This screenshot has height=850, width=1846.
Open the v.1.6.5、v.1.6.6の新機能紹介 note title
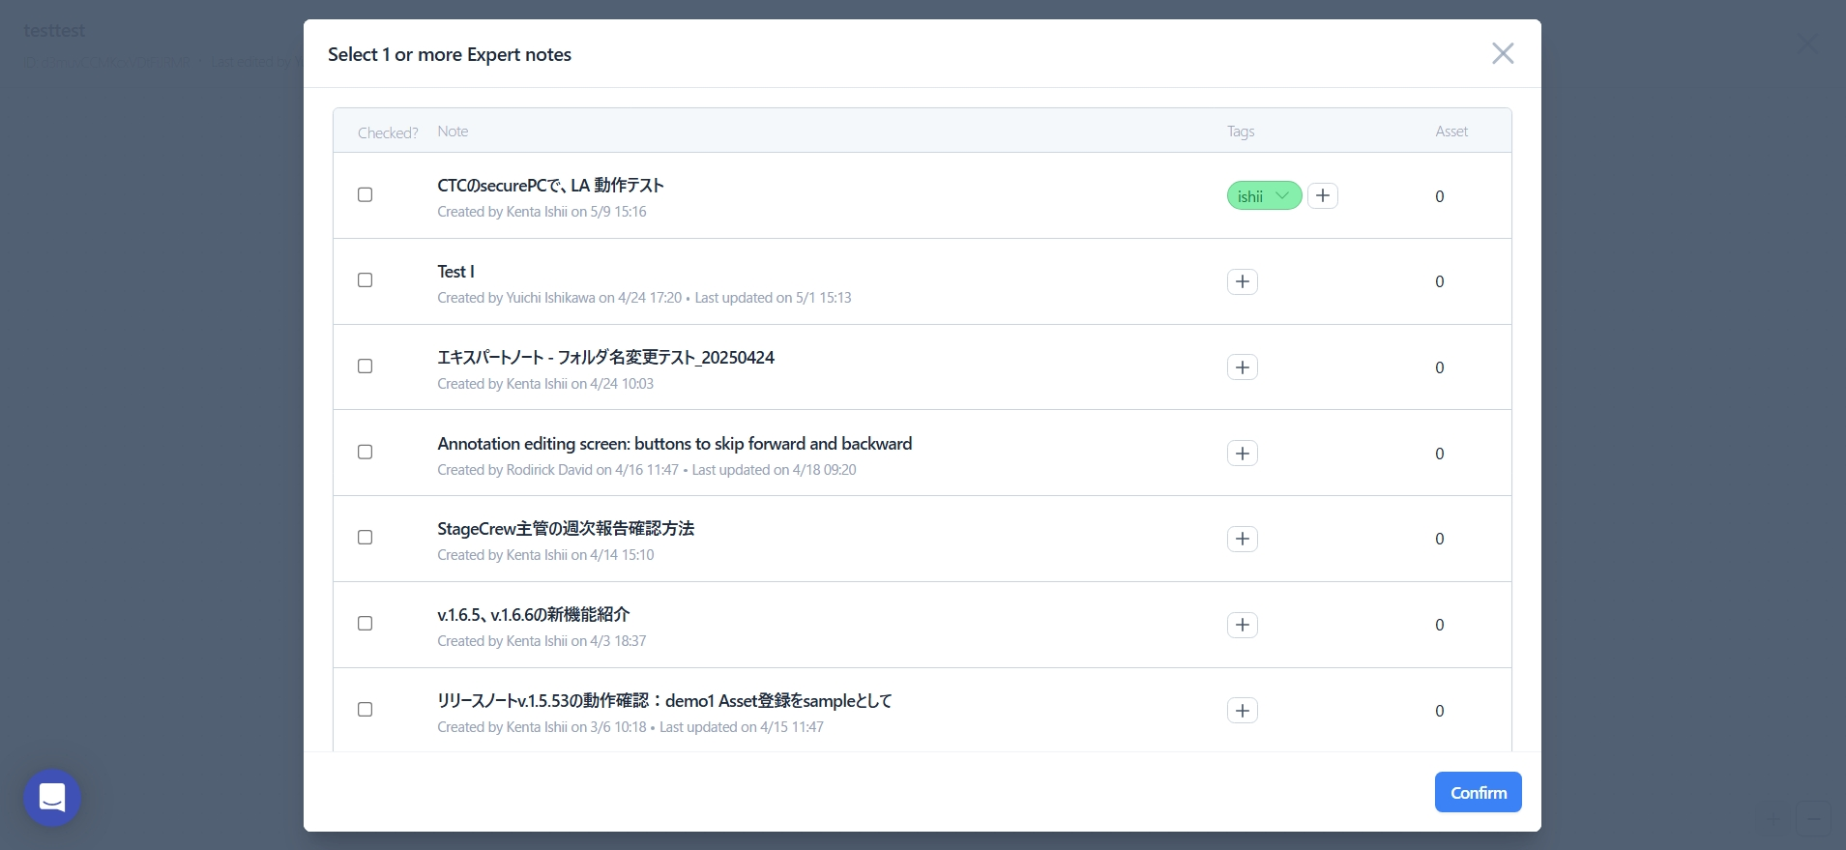533,614
